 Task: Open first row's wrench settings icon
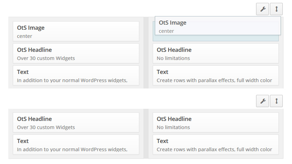(x=262, y=9)
